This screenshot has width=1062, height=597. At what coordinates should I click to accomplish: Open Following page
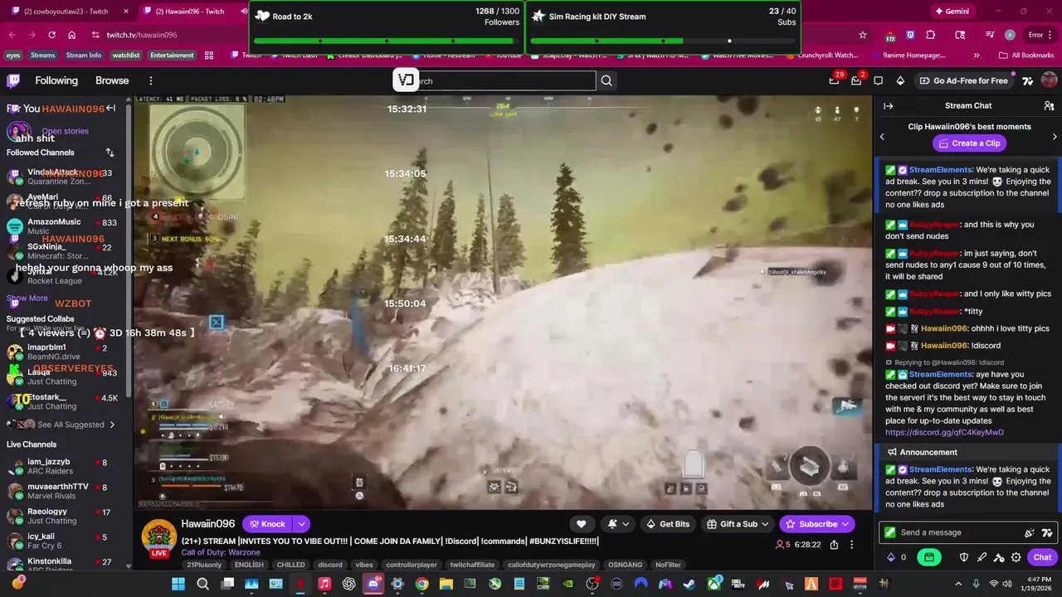click(56, 80)
